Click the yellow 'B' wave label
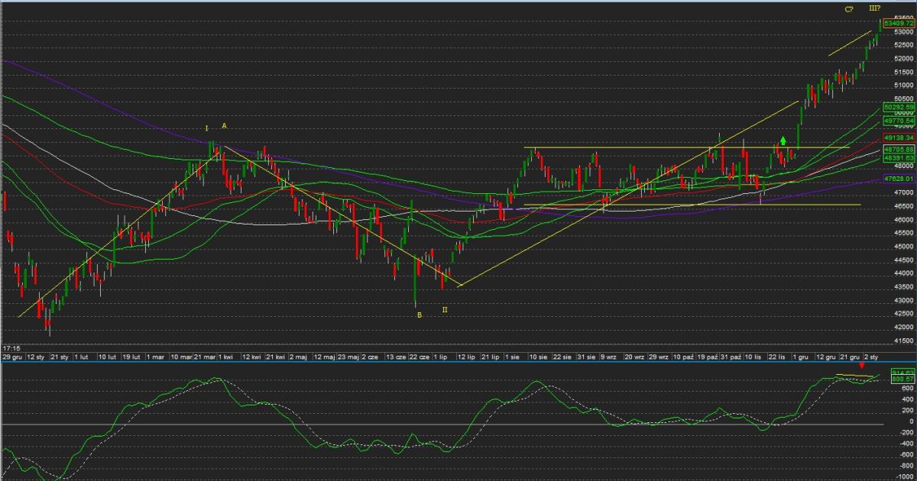917x481 pixels. point(419,315)
